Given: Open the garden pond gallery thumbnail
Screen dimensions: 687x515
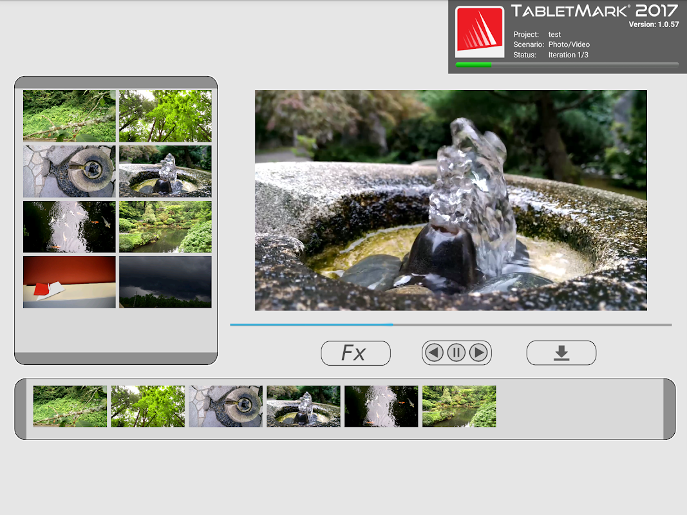Looking at the screenshot, I should tap(165, 227).
